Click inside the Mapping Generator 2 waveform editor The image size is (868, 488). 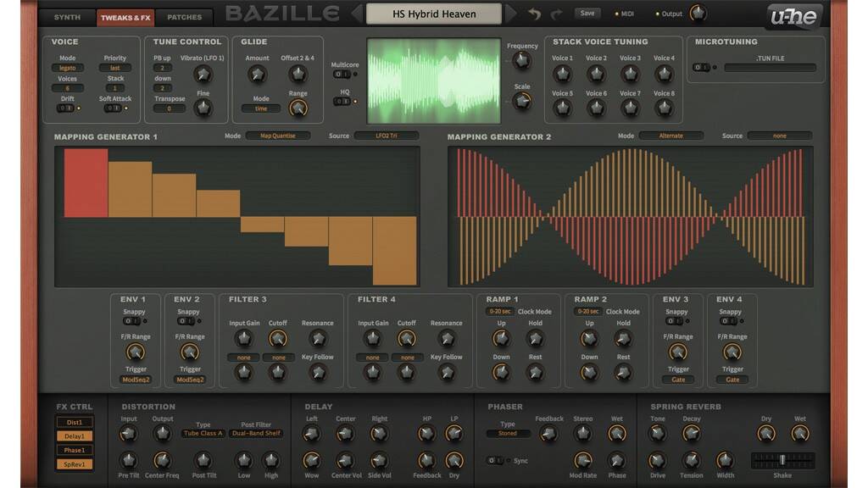click(x=631, y=216)
